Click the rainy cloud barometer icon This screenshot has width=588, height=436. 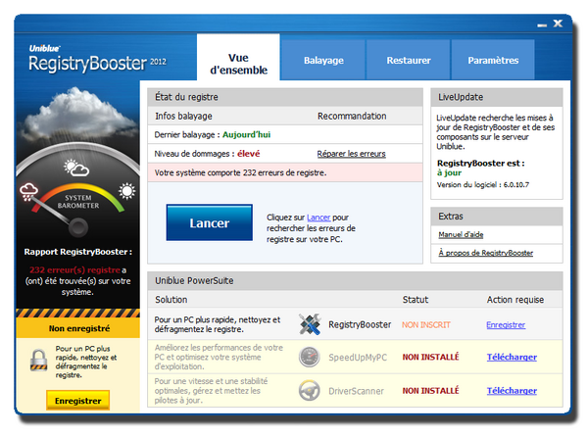point(28,192)
